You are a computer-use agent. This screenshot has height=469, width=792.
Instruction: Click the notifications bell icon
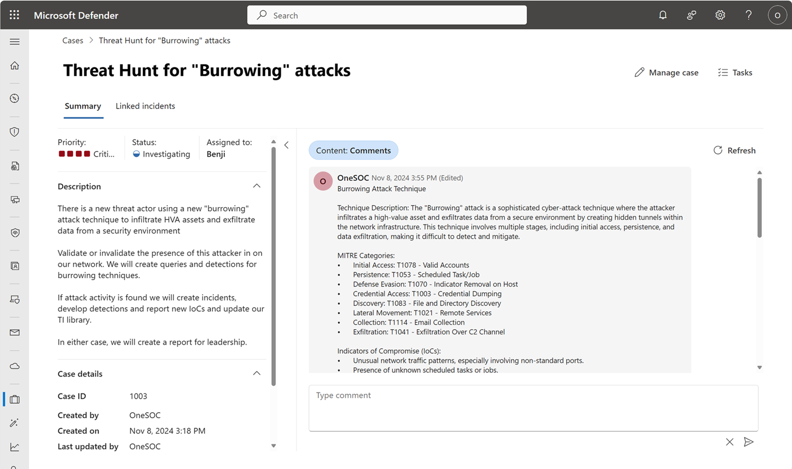pyautogui.click(x=663, y=15)
